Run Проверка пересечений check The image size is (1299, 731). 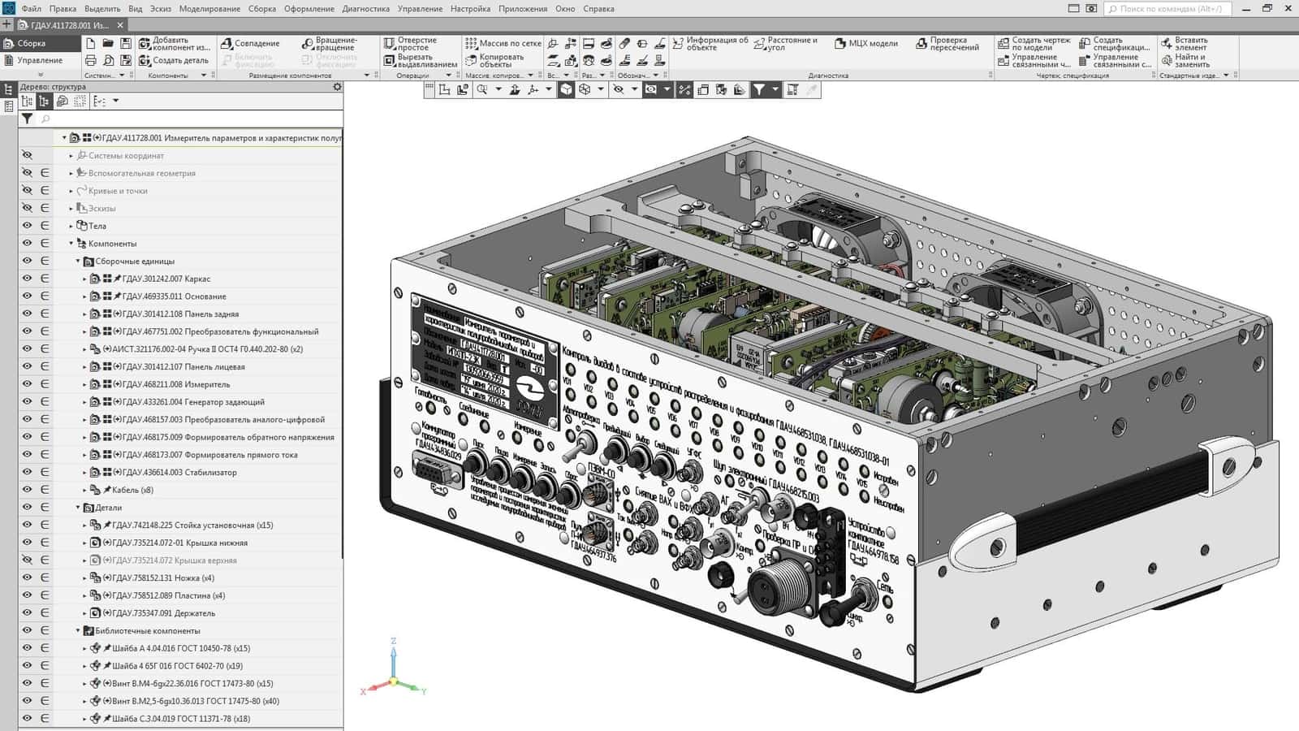point(948,43)
